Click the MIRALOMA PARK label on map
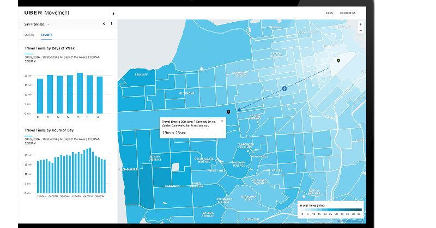Screen dimensions: 436x228 pos(249,198)
